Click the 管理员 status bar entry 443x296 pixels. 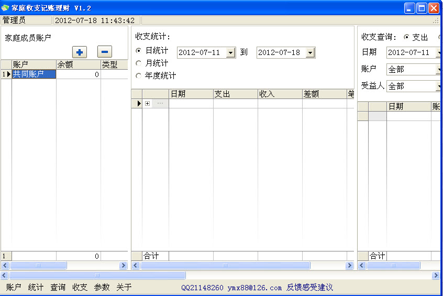coord(26,20)
